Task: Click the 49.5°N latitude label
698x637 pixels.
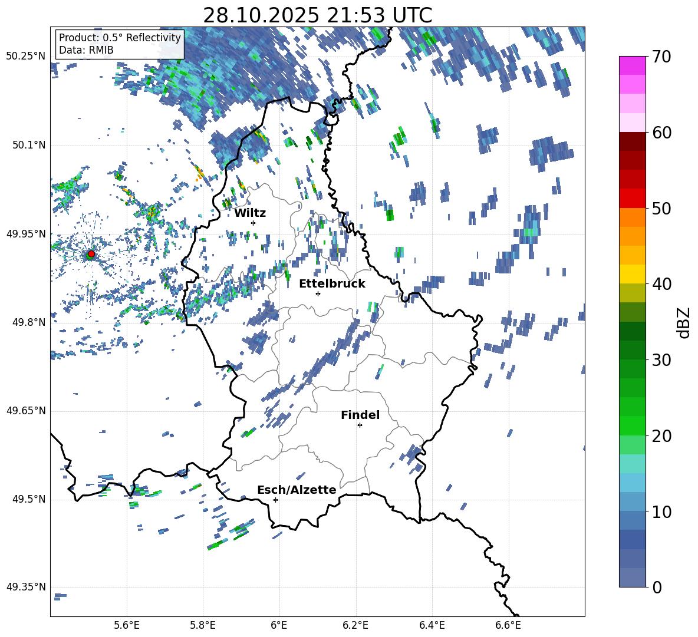Action: click(x=29, y=499)
